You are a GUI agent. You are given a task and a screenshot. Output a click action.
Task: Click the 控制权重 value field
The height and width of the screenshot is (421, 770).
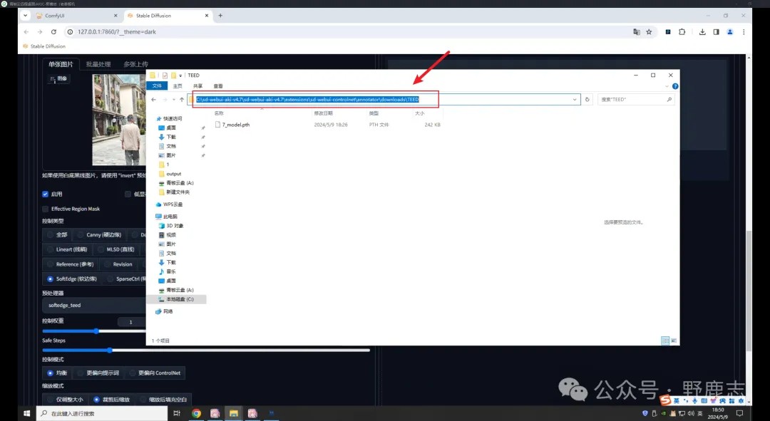[131, 322]
